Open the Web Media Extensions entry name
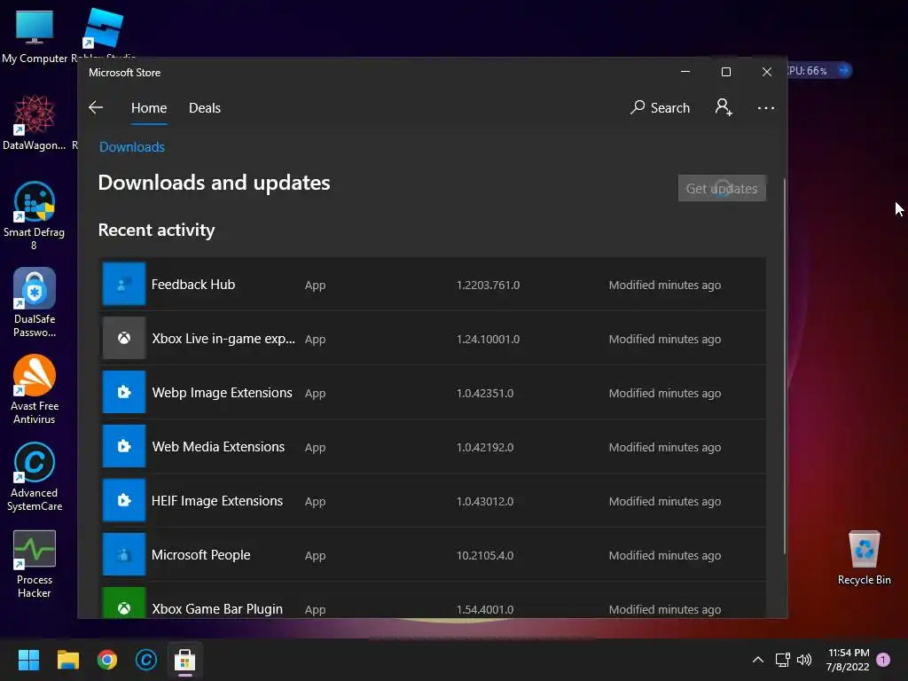 [x=218, y=447]
